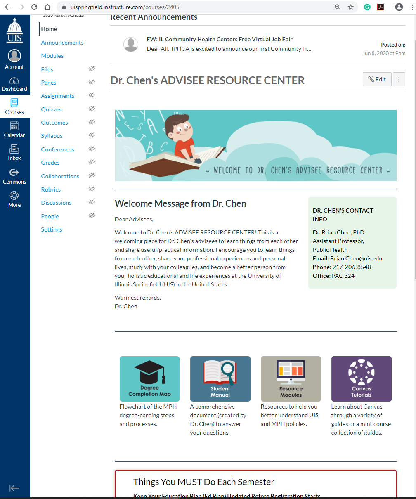Open People in course navigation
Screen dimensions: 416x499
tap(50, 216)
